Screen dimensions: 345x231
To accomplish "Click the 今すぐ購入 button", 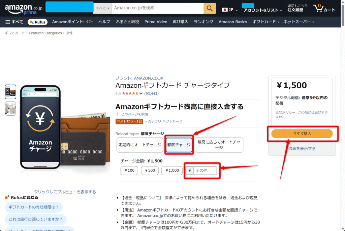I will pyautogui.click(x=302, y=134).
